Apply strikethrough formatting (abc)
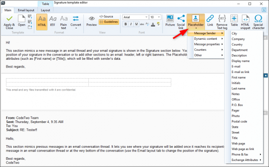The image size is (269, 167). tap(142, 24)
